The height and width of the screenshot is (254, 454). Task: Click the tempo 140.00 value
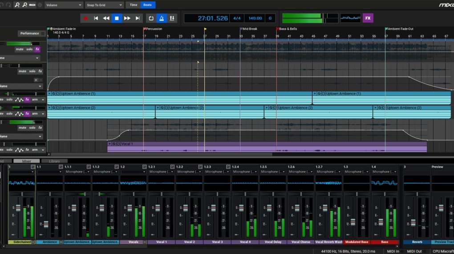(255, 18)
